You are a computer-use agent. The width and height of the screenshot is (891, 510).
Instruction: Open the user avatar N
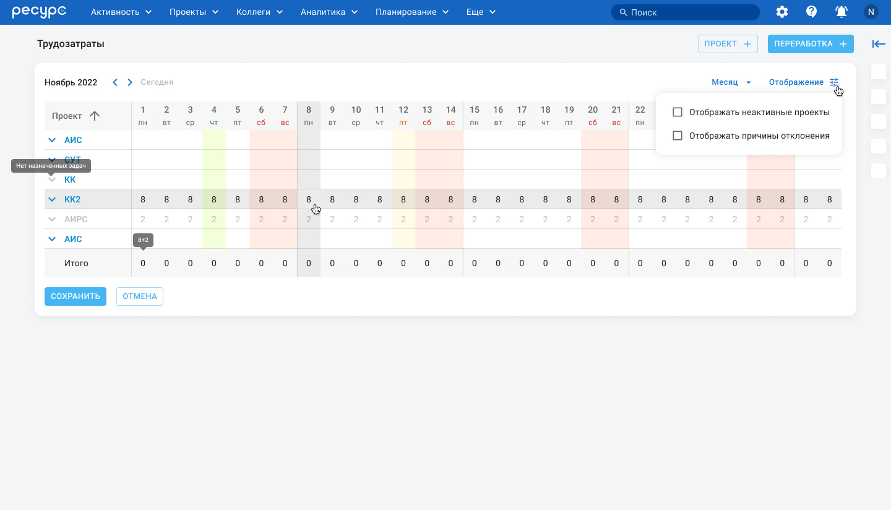point(871,12)
